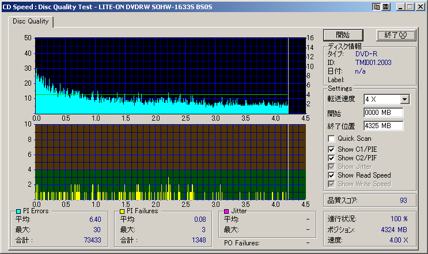Enable the Quick Scan checkbox

tap(331, 138)
